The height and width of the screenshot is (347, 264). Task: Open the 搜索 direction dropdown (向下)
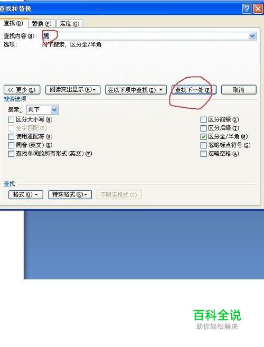[42, 109]
